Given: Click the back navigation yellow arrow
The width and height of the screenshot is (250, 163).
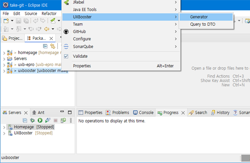Looking at the screenshot, I should 47,29.
